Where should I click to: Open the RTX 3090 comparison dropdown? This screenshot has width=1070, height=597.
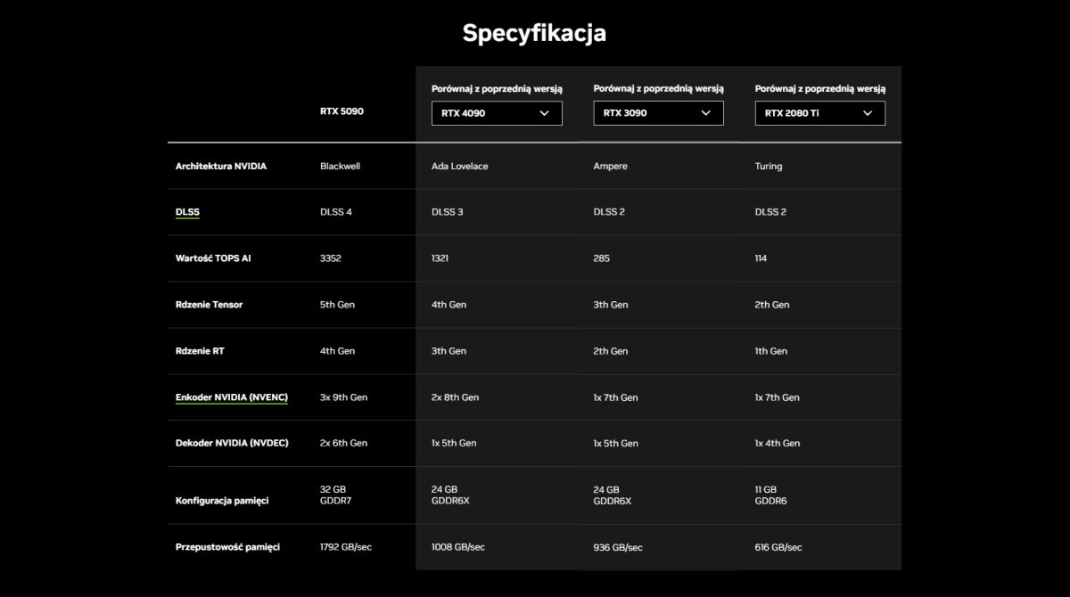[x=658, y=113]
